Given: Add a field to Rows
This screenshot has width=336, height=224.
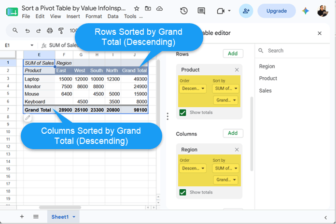Looking at the screenshot, I should (233, 54).
